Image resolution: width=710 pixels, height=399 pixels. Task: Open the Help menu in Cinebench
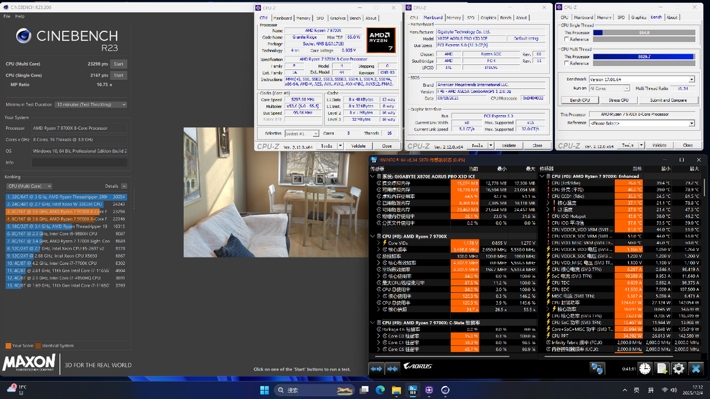click(20, 17)
